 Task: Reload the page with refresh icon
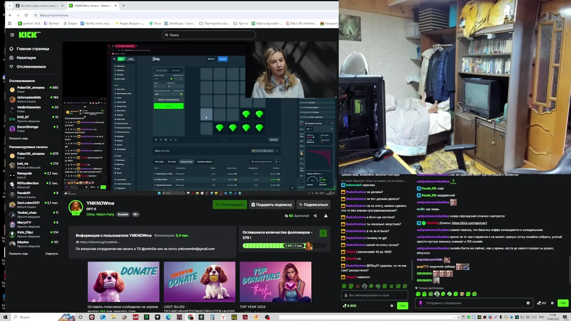26,15
